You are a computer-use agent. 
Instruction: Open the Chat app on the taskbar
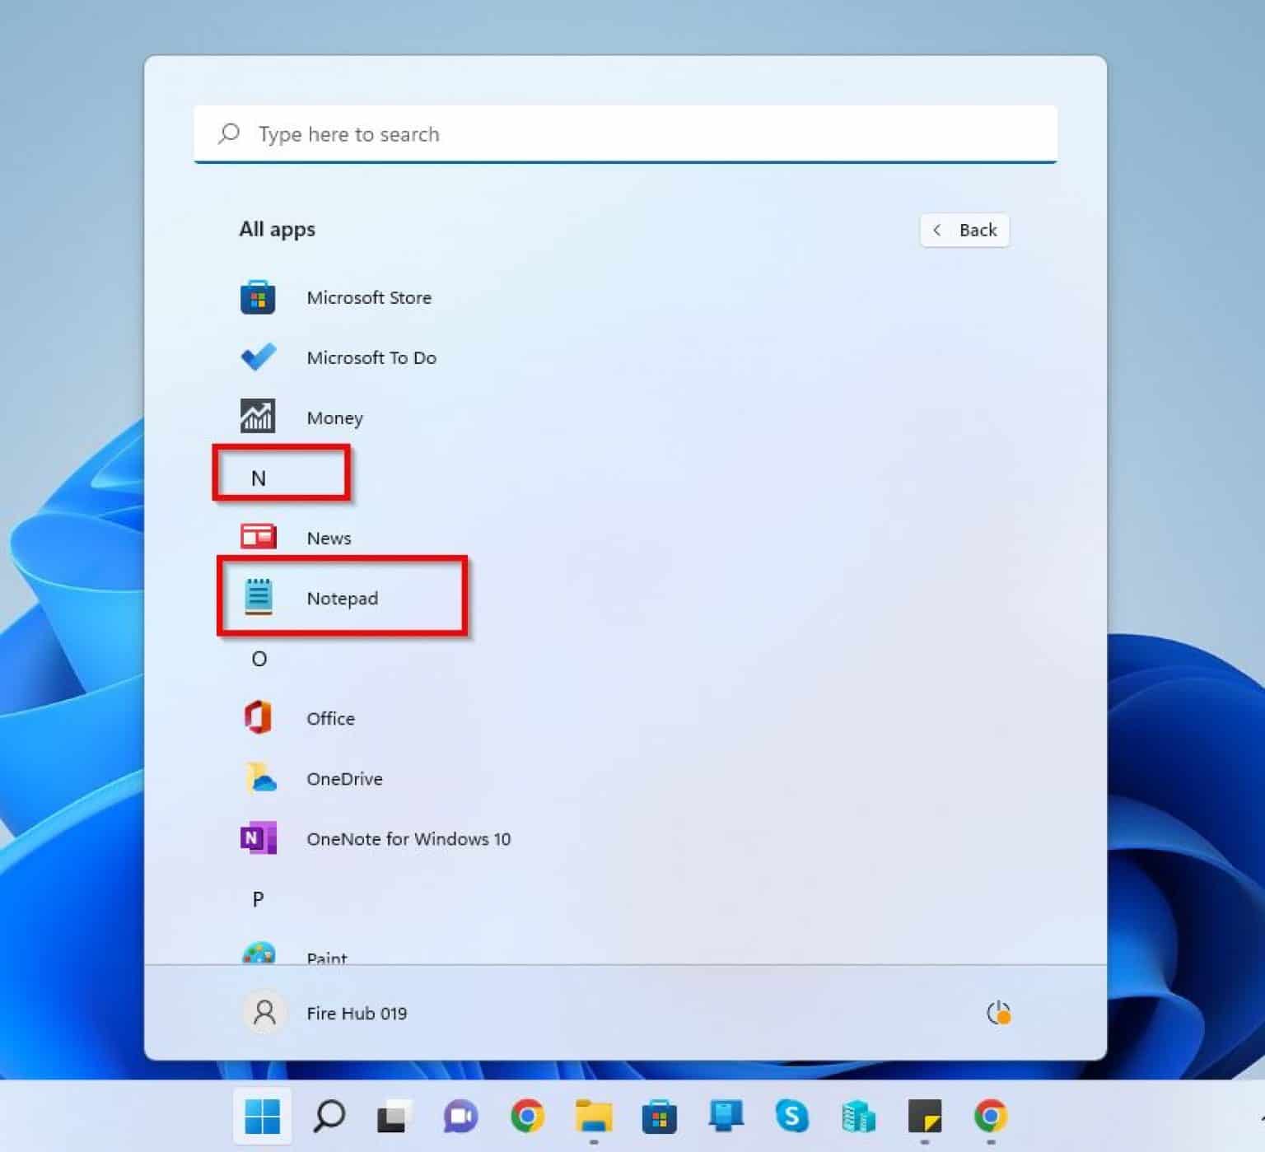(x=460, y=1117)
